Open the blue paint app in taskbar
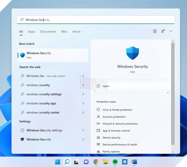 pyautogui.click(x=125, y=162)
